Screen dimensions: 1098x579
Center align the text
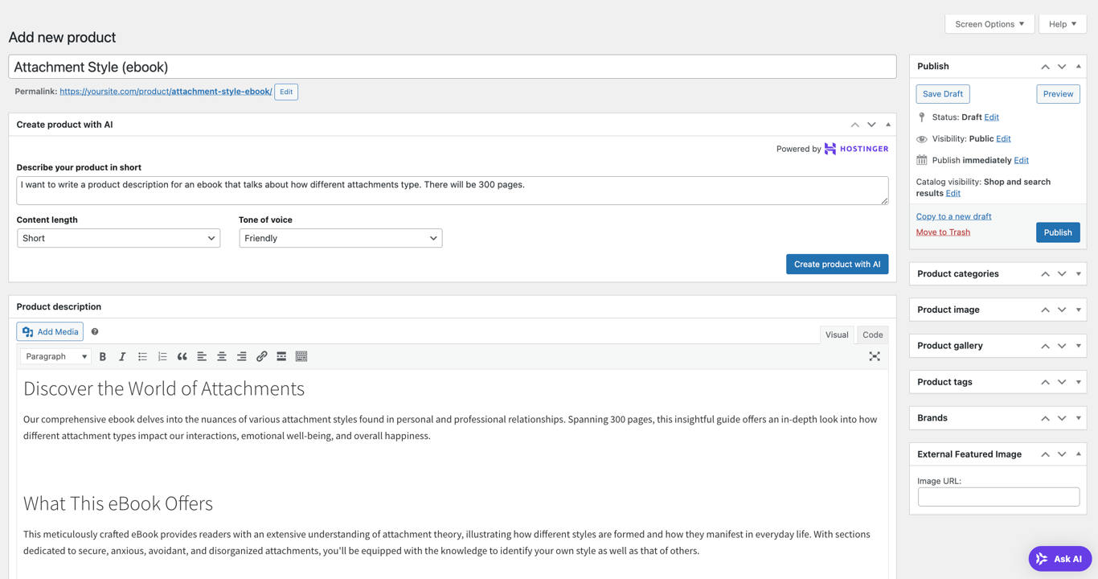(222, 356)
